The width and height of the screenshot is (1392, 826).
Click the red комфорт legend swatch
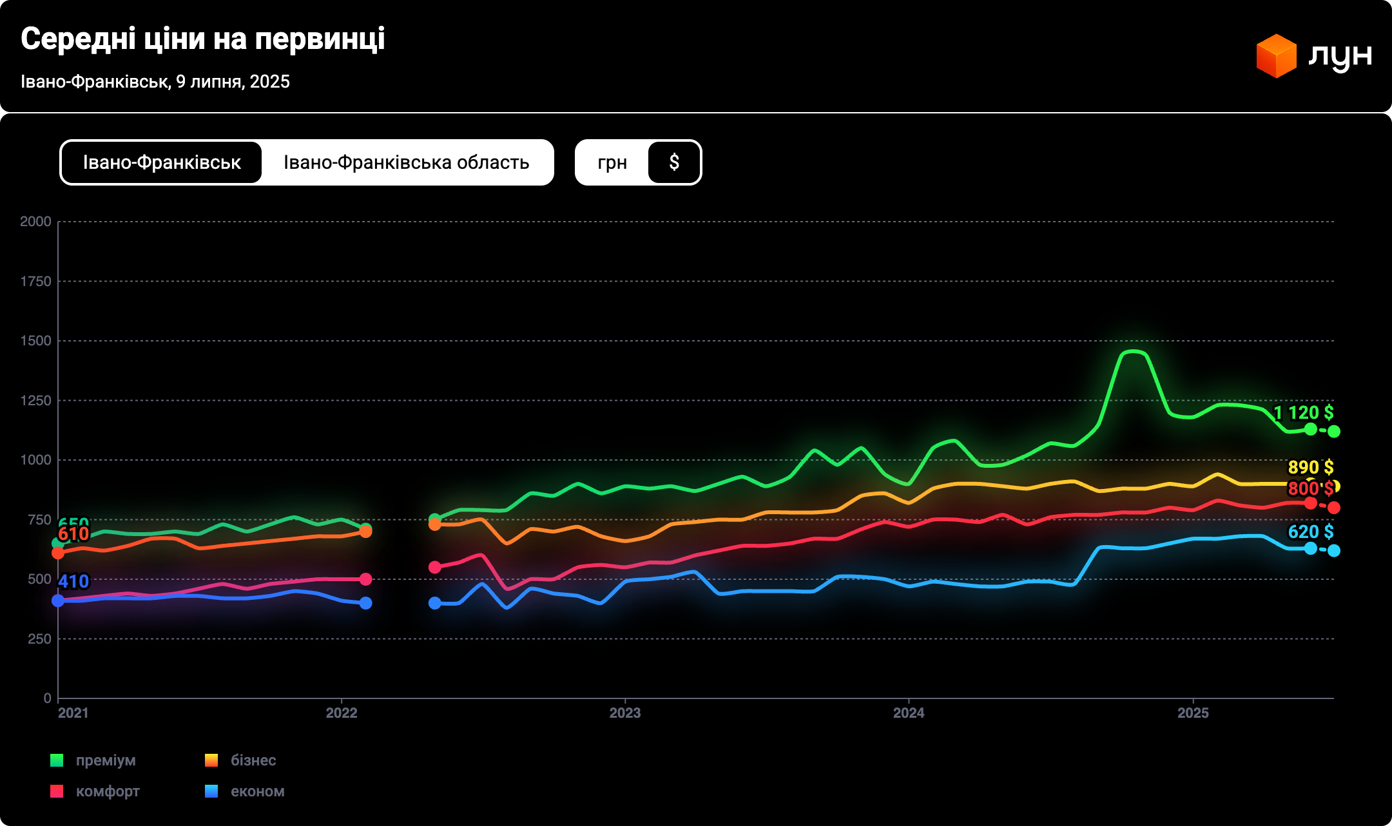click(x=57, y=791)
